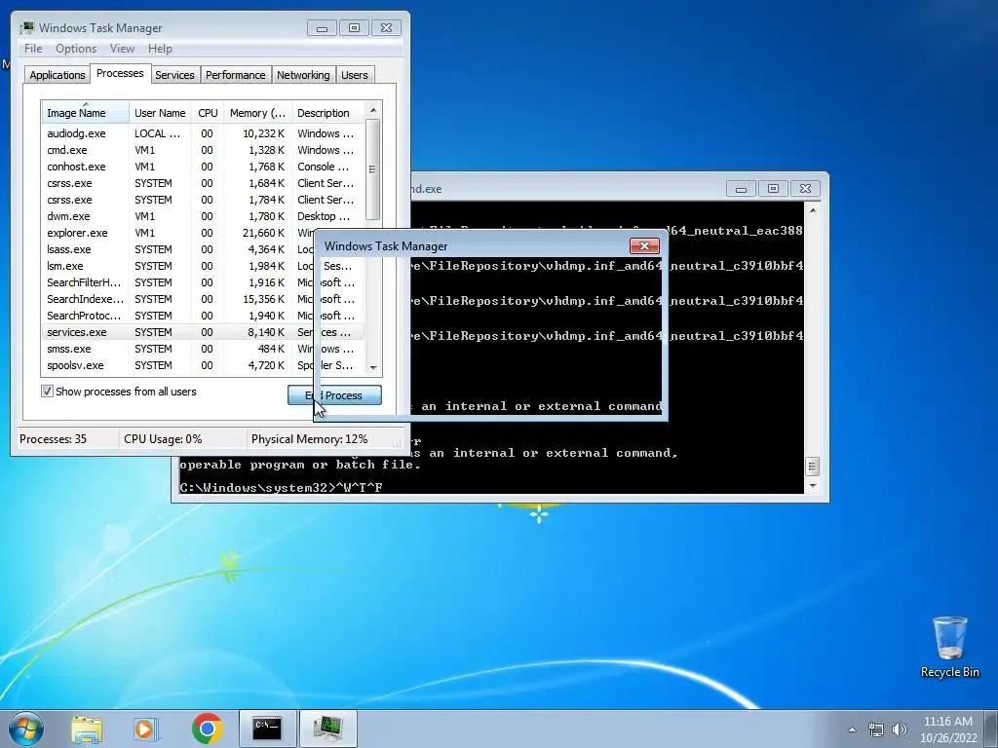Sort by CPU column header
Image resolution: width=998 pixels, height=748 pixels.
[208, 113]
